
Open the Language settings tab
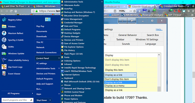[151, 44]
